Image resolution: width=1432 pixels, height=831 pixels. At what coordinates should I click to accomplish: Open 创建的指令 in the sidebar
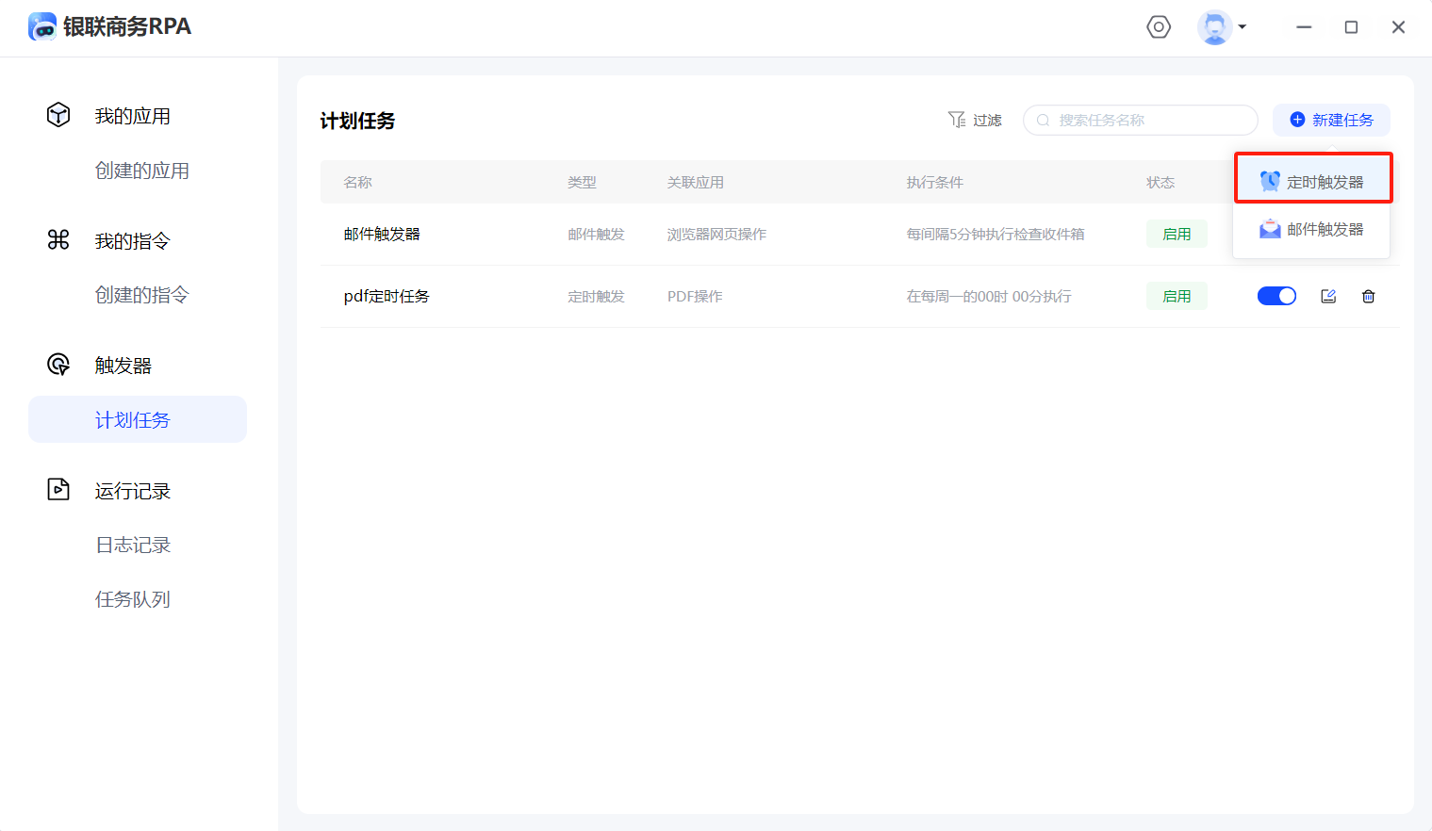coord(141,295)
